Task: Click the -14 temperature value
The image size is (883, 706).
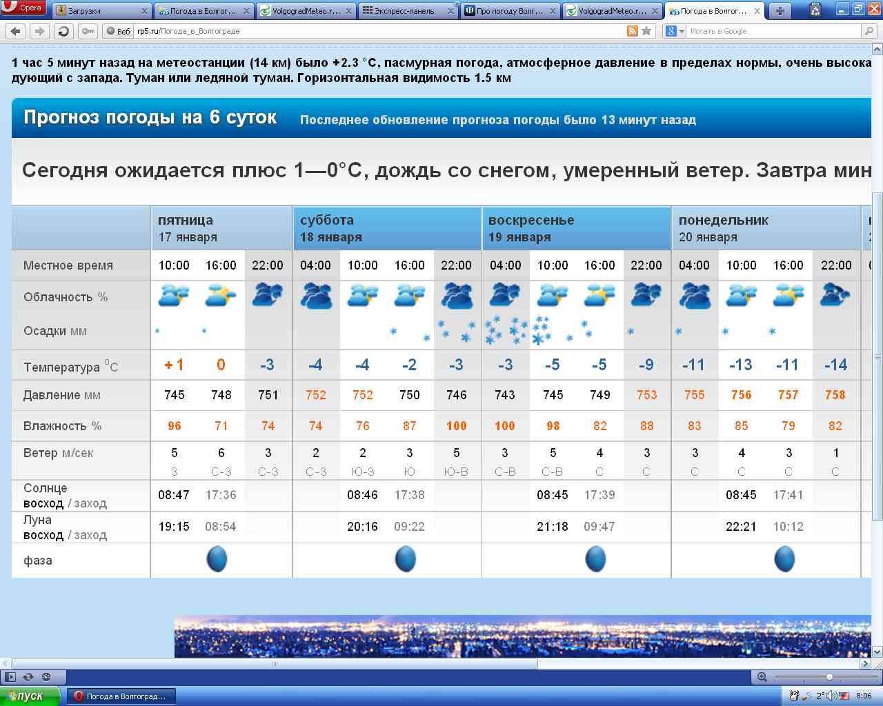Action: click(835, 365)
